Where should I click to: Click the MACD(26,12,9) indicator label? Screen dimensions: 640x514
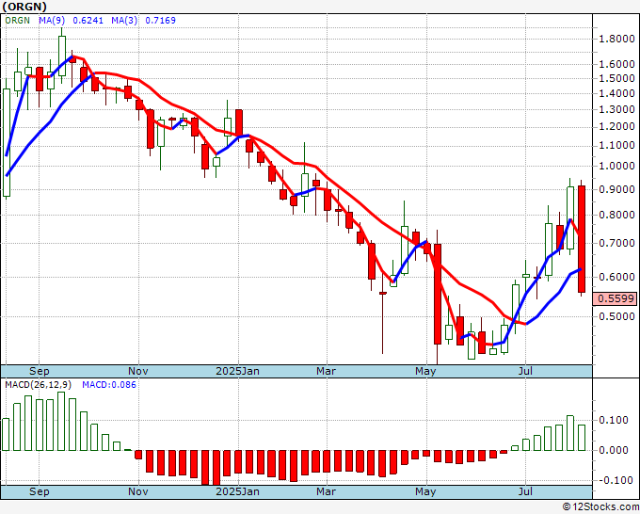(39, 385)
